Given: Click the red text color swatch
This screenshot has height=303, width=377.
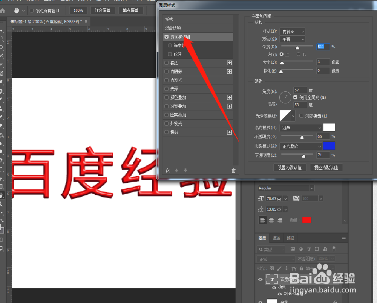Looking at the screenshot, I should click(307, 220).
